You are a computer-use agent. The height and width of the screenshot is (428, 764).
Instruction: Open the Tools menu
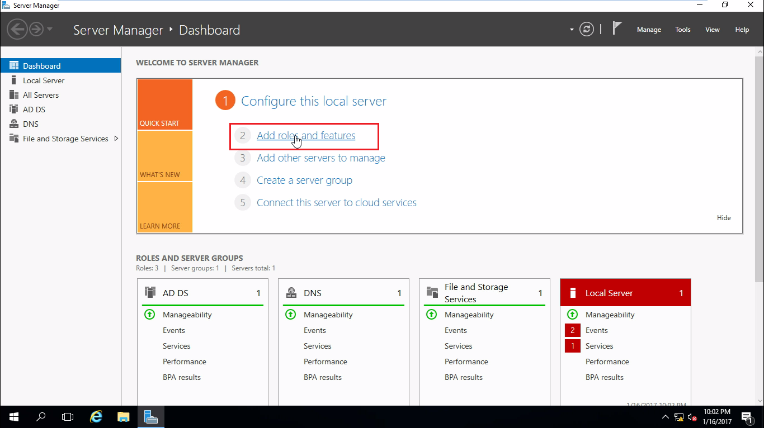682,30
